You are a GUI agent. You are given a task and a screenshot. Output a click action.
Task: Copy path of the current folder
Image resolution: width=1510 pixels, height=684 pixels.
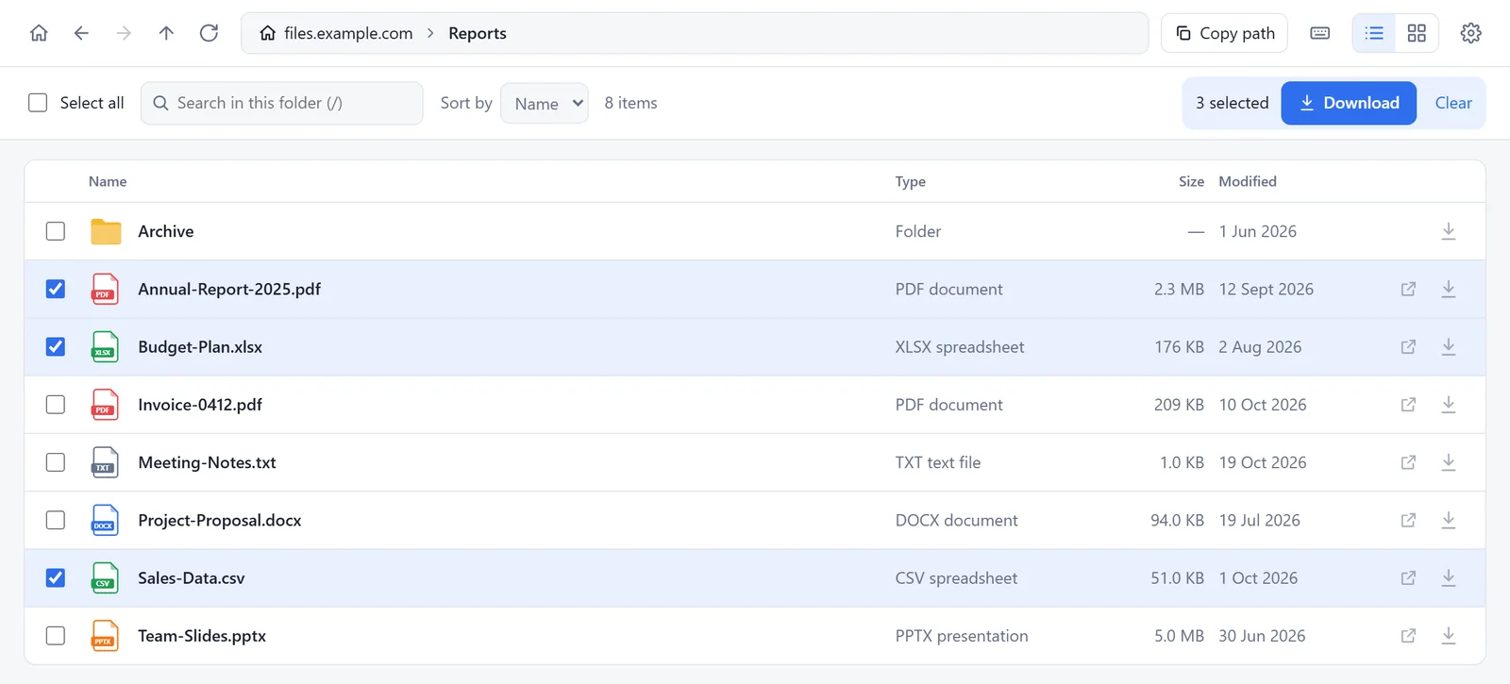pos(1224,33)
